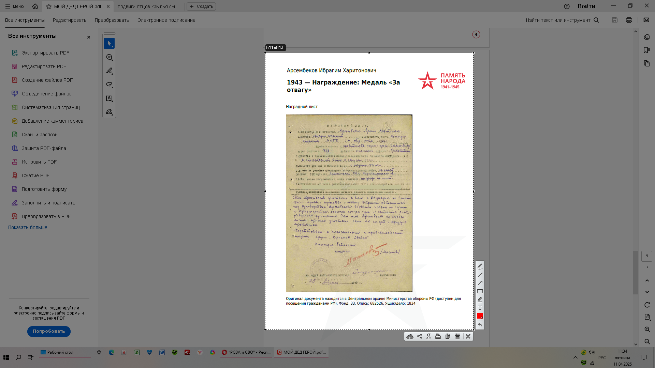The height and width of the screenshot is (368, 655).
Task: Click Войти to sign in
Action: pos(586,6)
